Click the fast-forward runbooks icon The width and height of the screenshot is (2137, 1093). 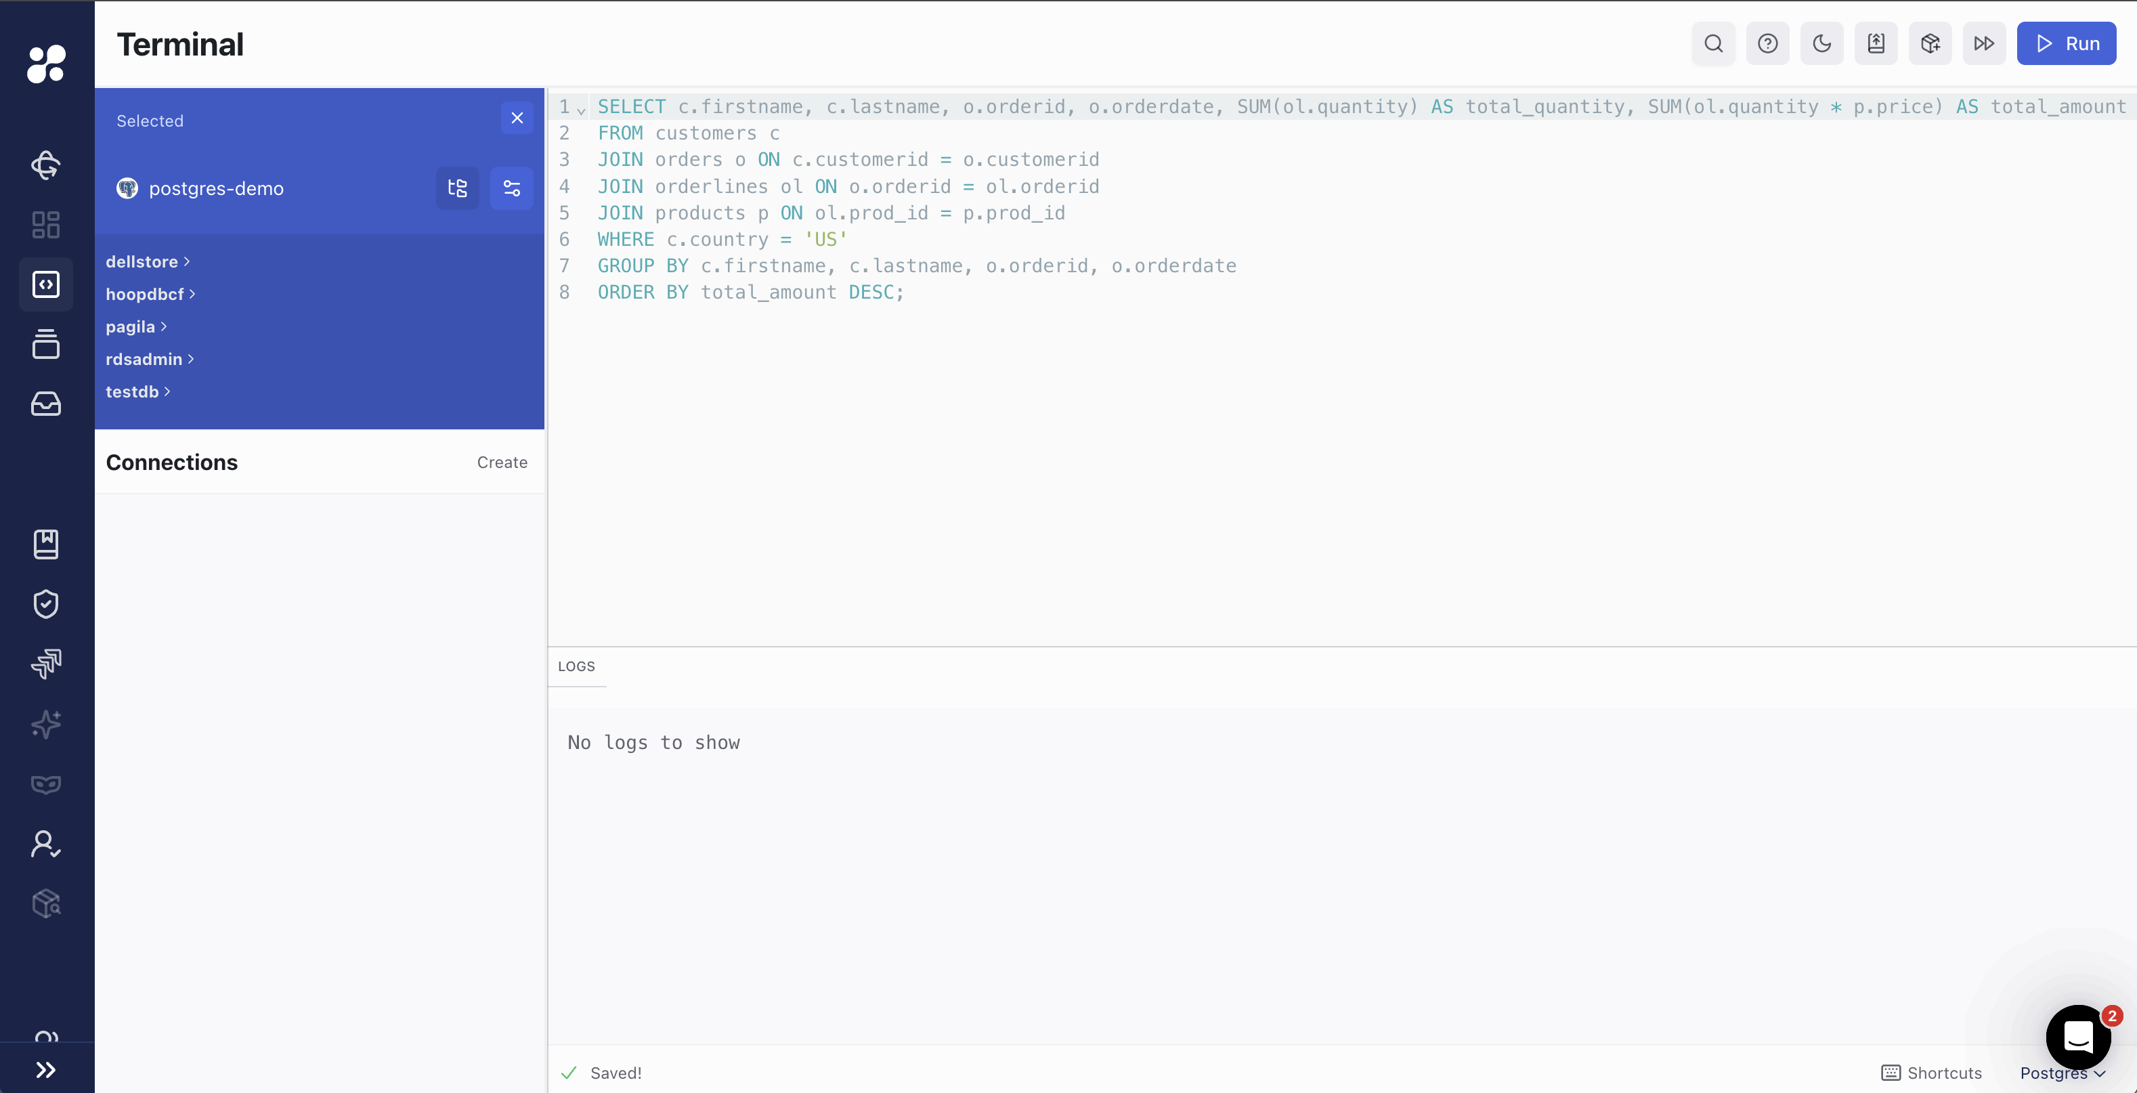click(x=1983, y=43)
